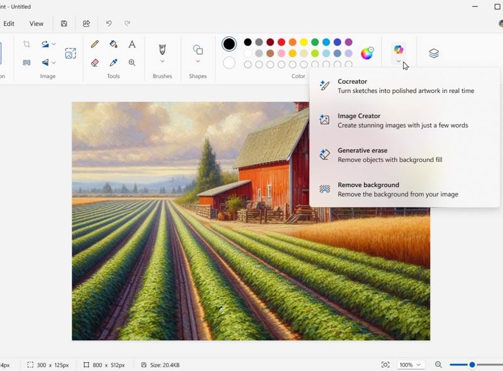
Task: Select the Pencil tool
Action: pyautogui.click(x=94, y=43)
